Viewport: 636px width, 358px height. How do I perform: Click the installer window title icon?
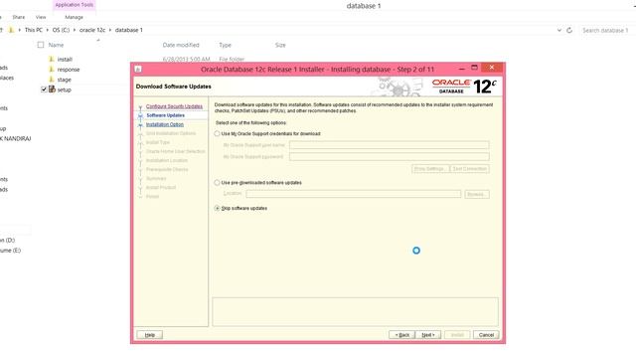point(138,70)
